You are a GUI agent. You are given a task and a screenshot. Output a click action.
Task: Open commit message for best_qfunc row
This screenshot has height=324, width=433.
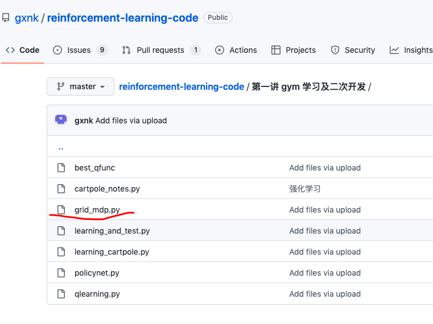pyautogui.click(x=325, y=168)
